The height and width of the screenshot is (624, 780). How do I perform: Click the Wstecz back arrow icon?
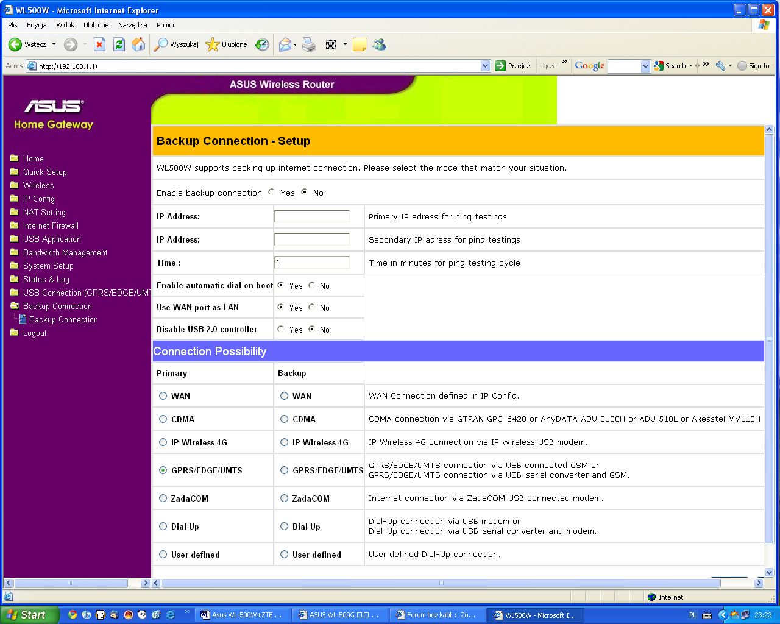(15, 44)
